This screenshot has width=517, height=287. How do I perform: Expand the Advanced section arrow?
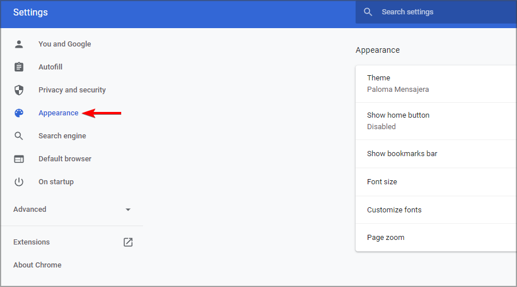coord(128,210)
